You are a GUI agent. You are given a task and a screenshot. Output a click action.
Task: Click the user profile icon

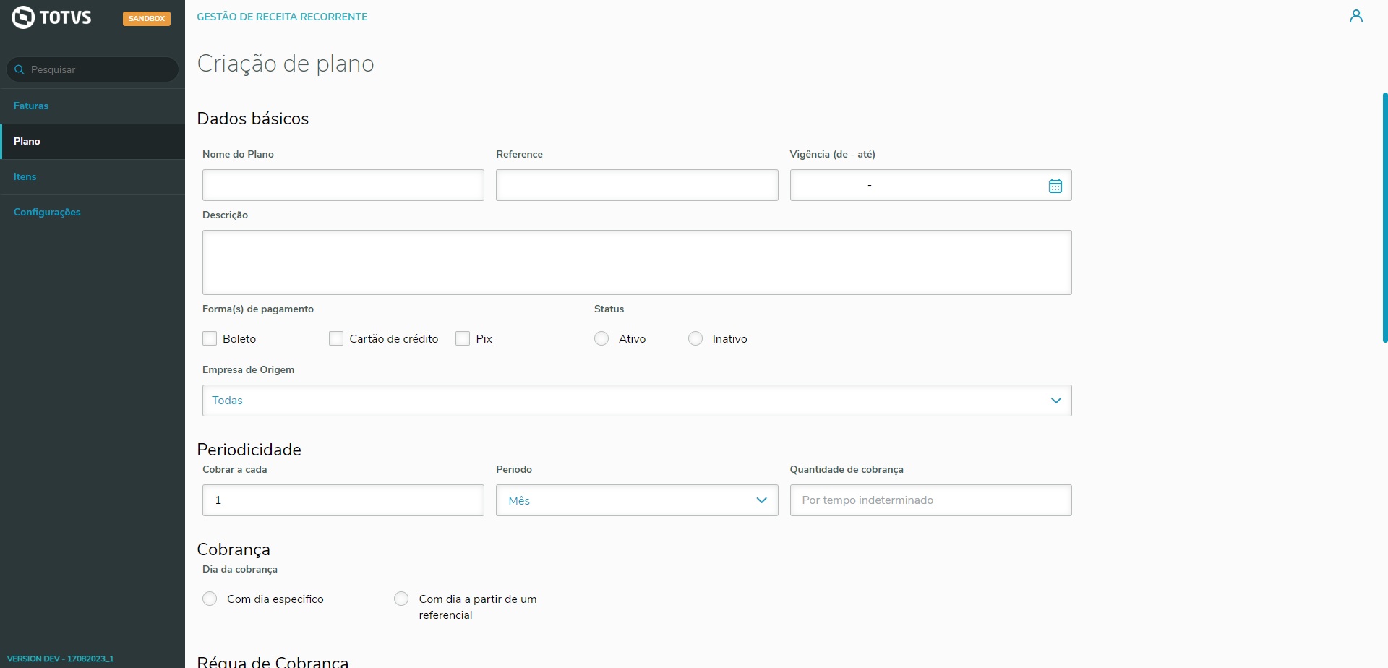coord(1355,17)
